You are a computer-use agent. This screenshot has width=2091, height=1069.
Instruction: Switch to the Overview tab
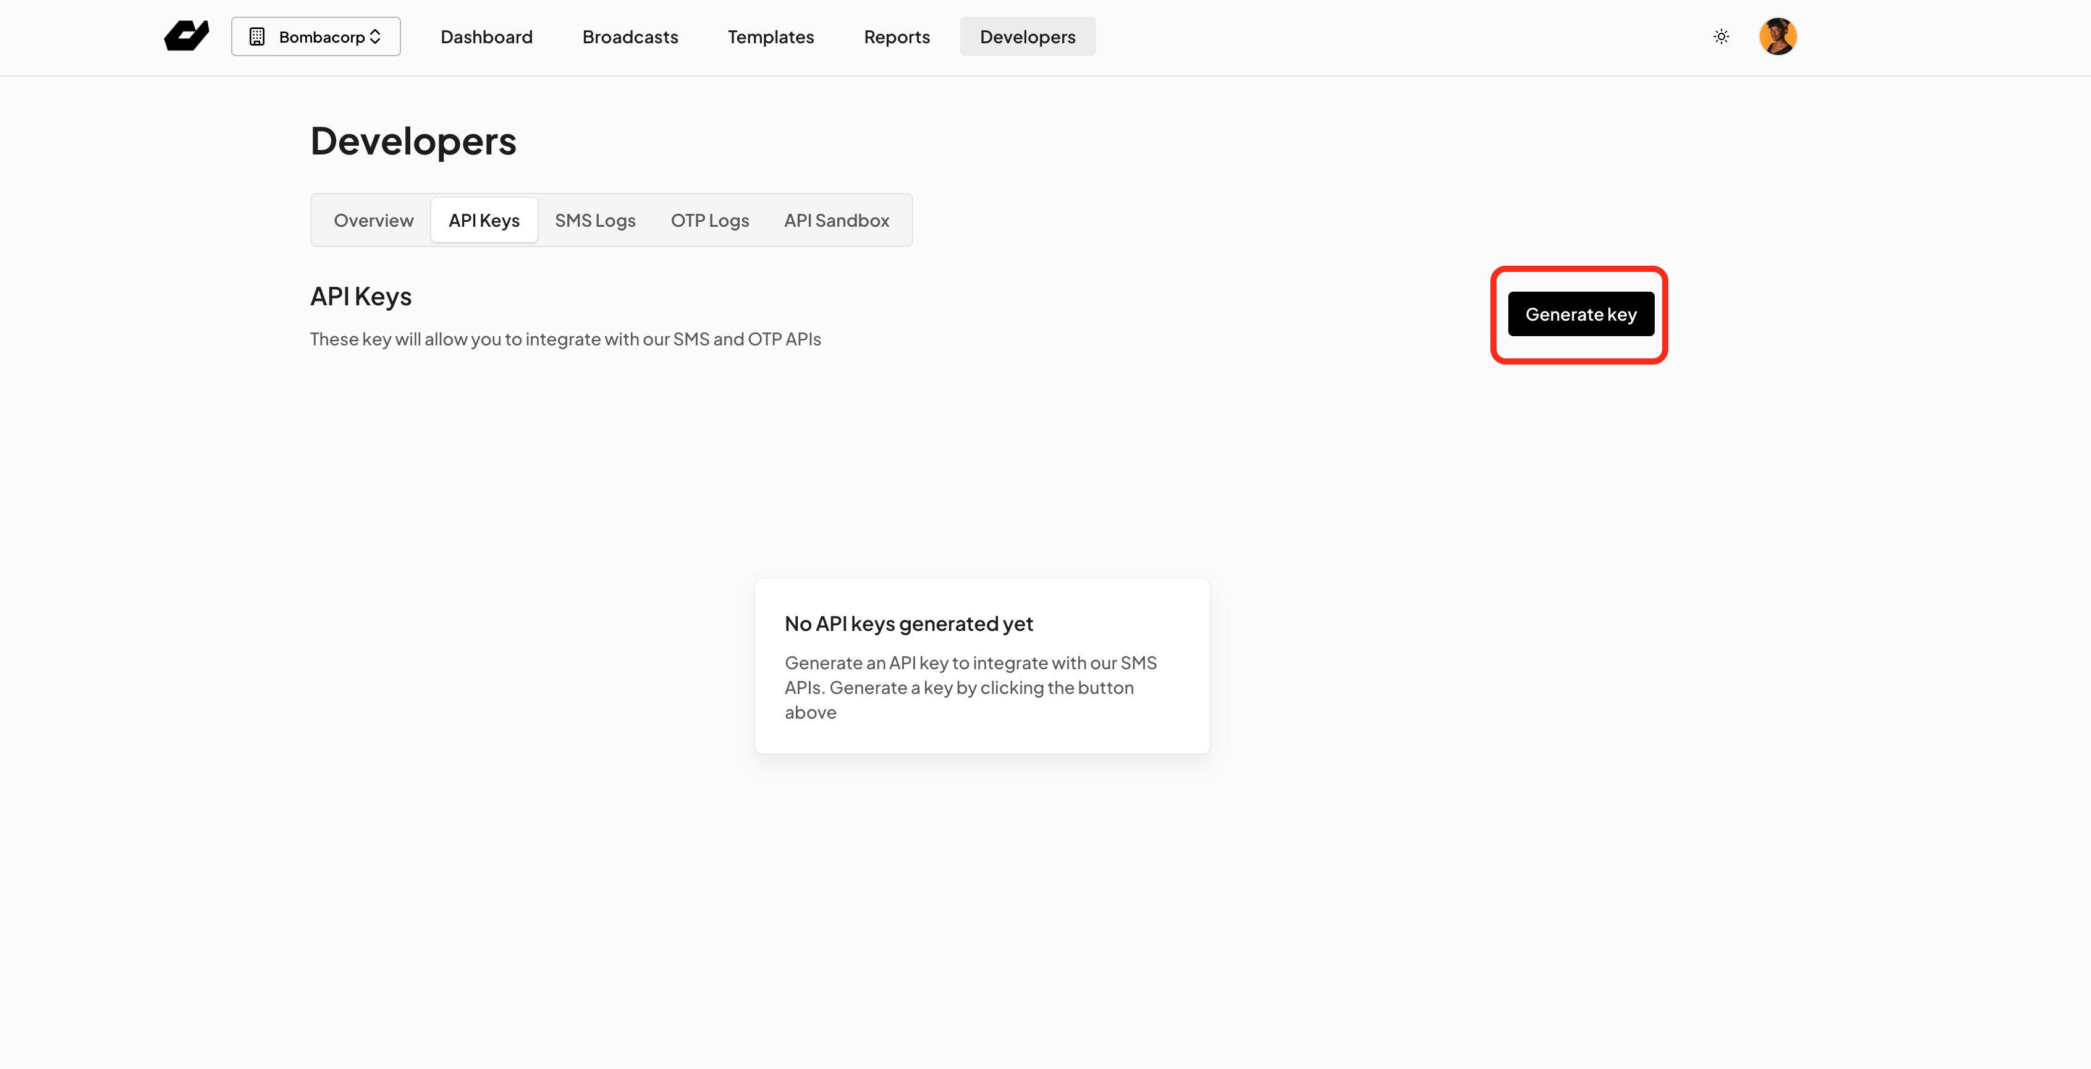click(x=373, y=220)
